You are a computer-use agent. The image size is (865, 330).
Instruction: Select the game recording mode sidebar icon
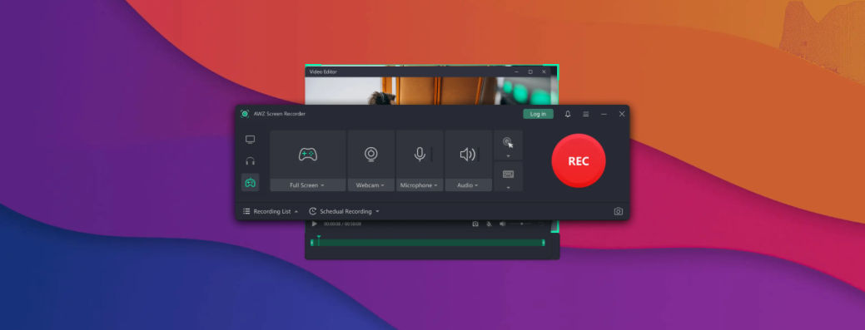[250, 182]
